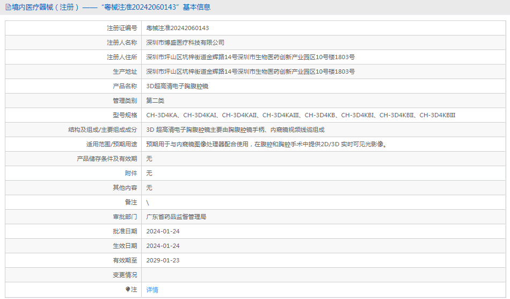The width and height of the screenshot is (510, 299).
Task: Click the 产品储存条件及有效期 label
Action: pyautogui.click(x=107, y=159)
